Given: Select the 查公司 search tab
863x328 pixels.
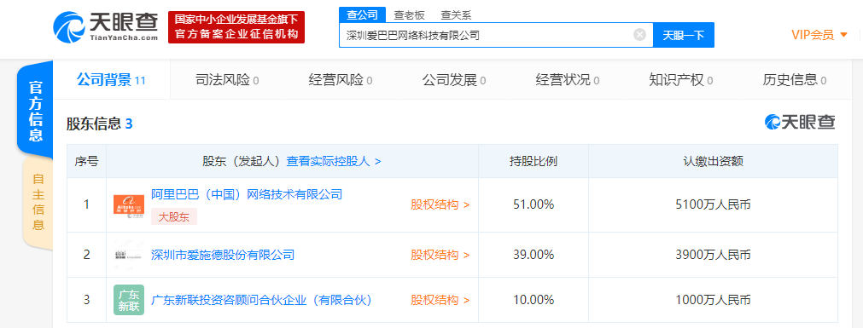Looking at the screenshot, I should pos(362,14).
